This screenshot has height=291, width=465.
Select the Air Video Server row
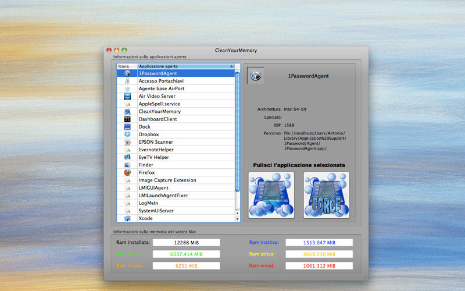pyautogui.click(x=176, y=96)
